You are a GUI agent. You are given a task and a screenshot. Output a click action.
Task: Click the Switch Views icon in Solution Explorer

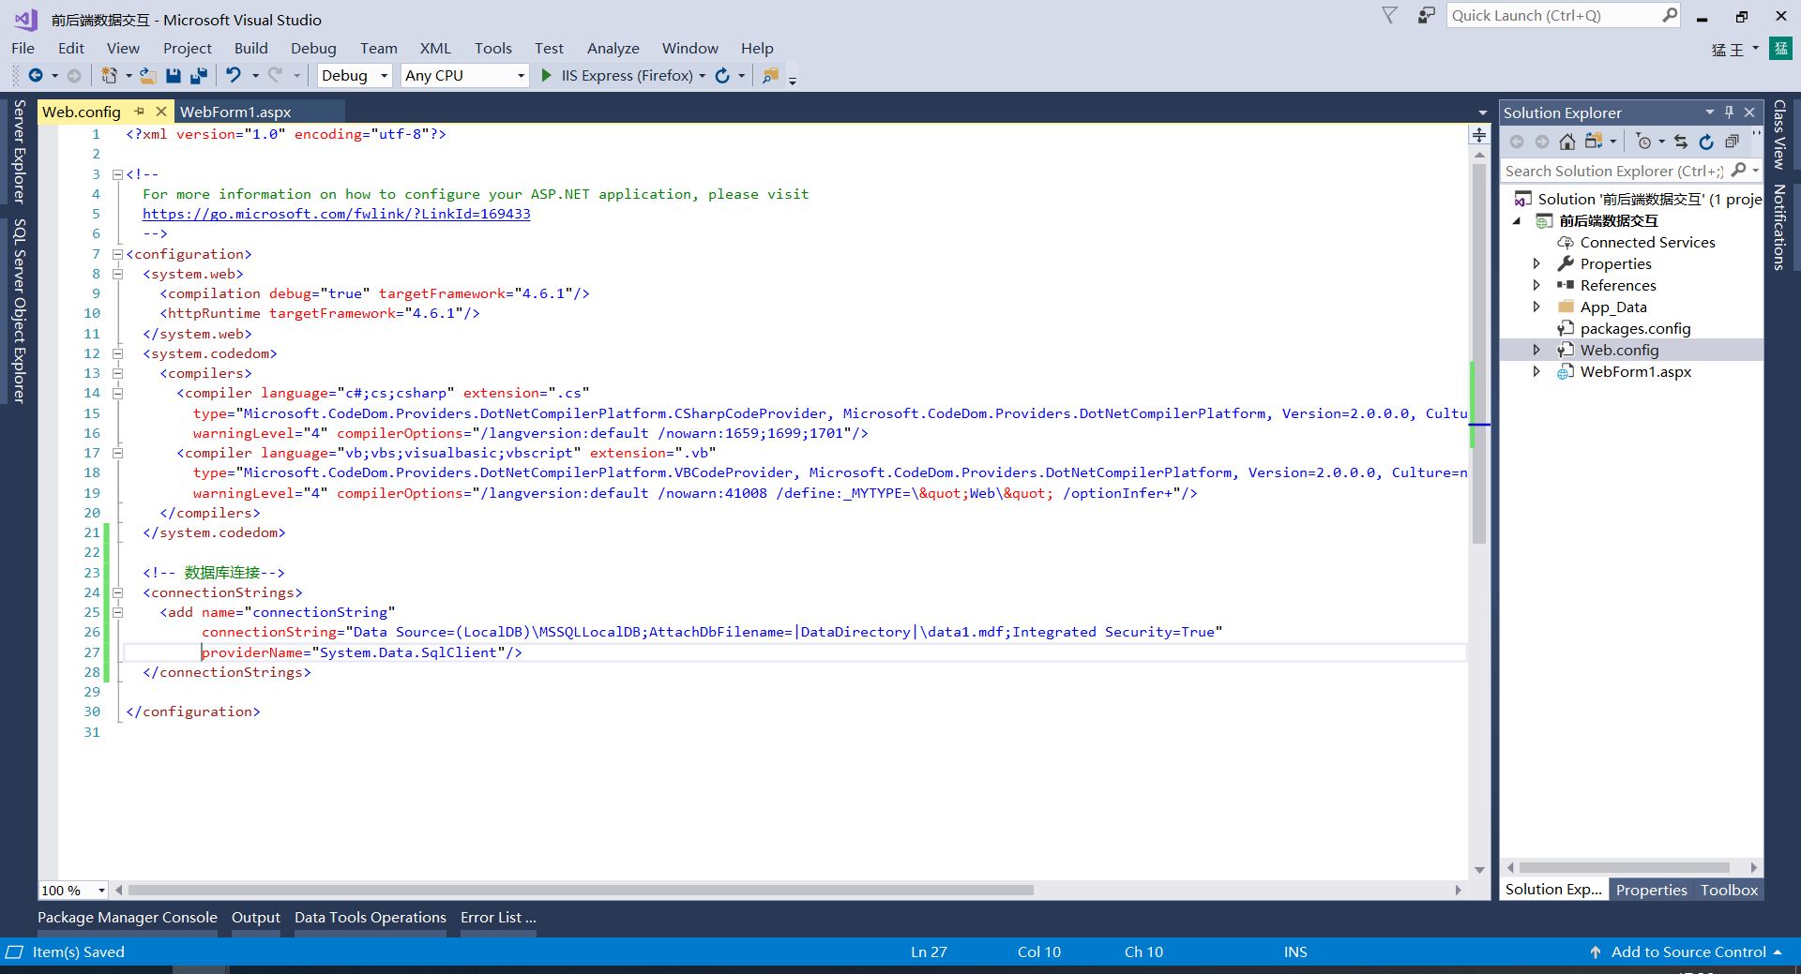tap(1593, 142)
